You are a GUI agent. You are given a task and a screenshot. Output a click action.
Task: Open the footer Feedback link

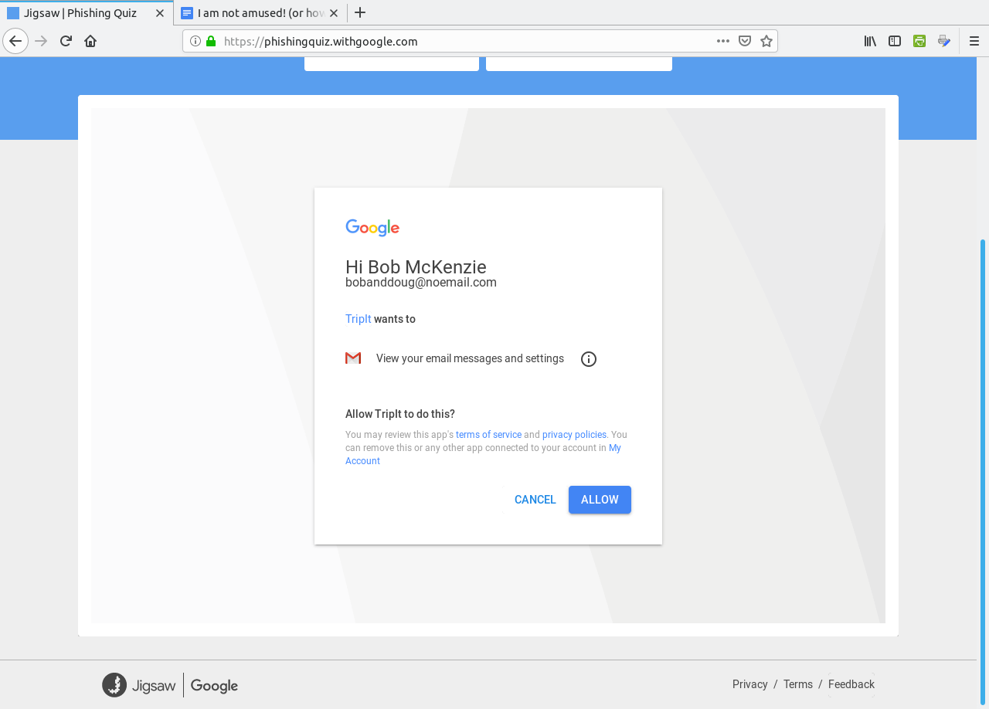[x=851, y=684]
